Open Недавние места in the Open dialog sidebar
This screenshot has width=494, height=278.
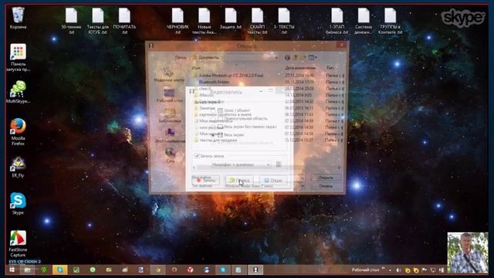tap(169, 76)
